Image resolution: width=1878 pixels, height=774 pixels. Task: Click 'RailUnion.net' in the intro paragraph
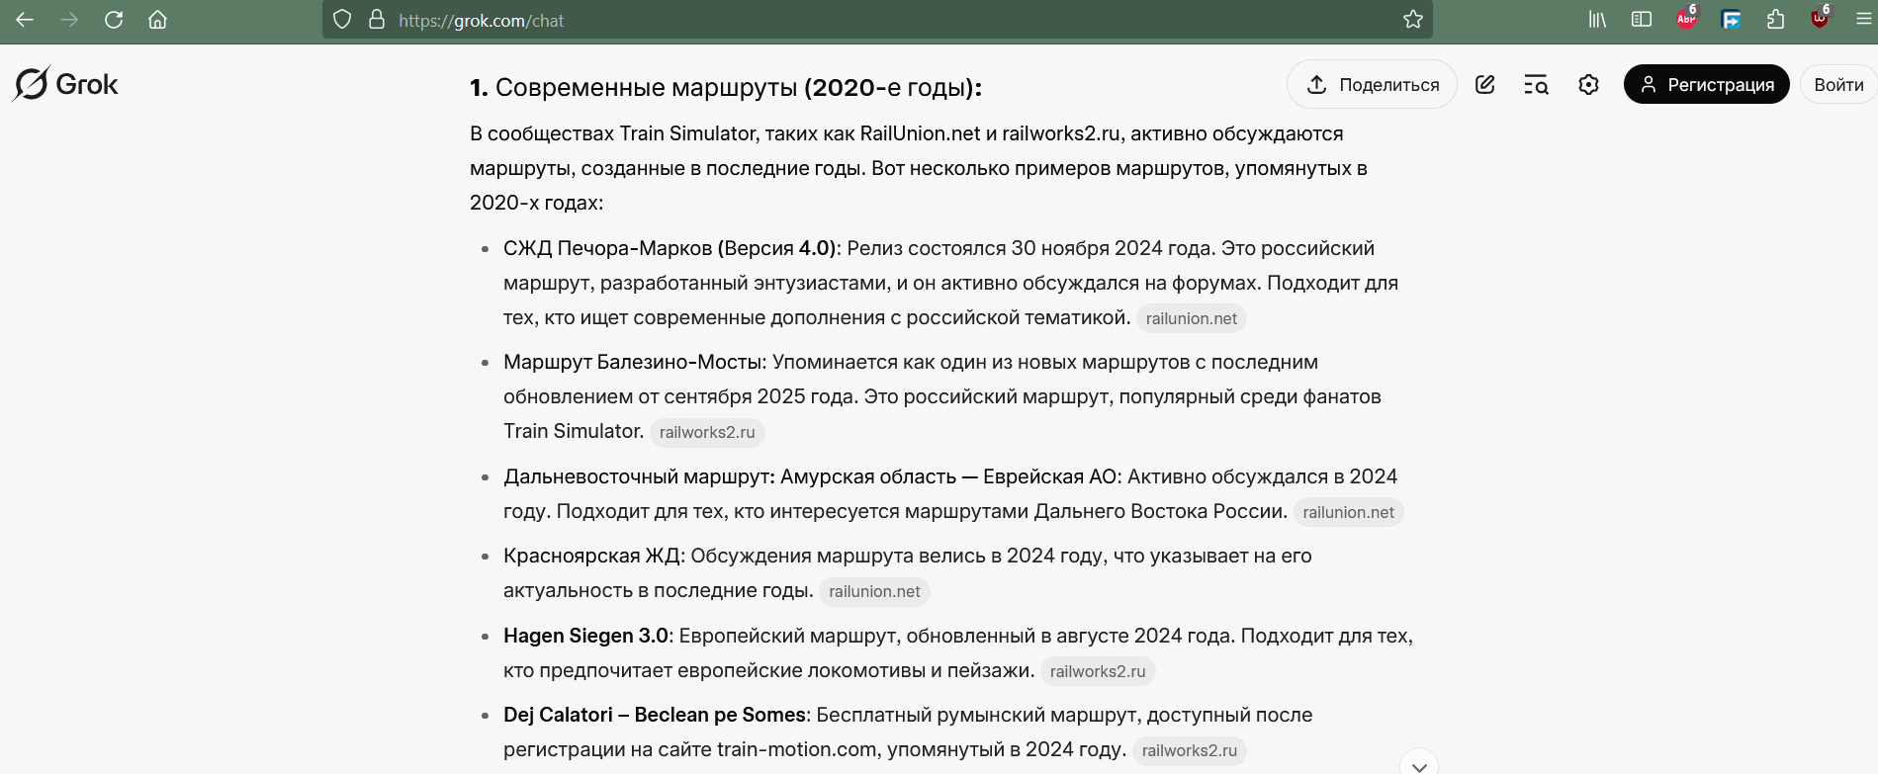[920, 133]
